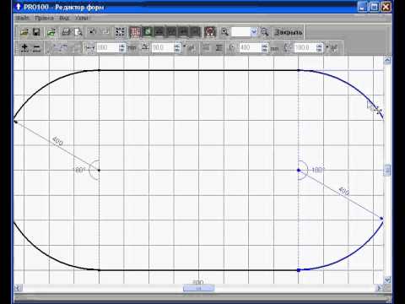The height and width of the screenshot is (304, 405).
Task: Open the small arrow after 90.0 angle field
Action: 185,46
